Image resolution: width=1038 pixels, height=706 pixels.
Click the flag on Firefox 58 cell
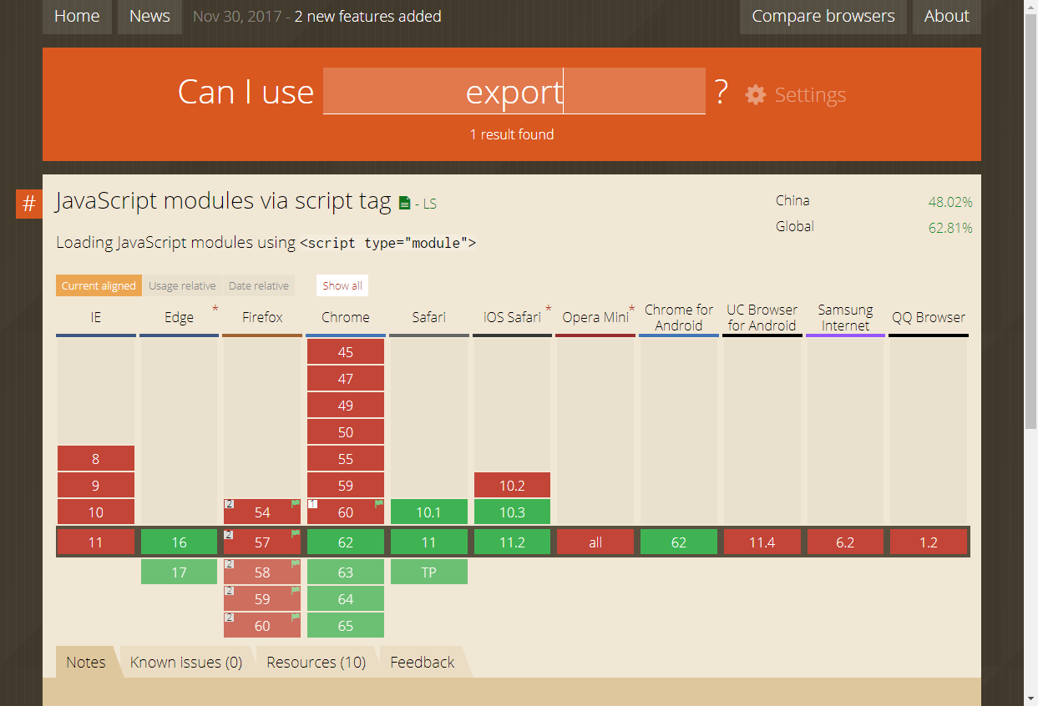(x=296, y=564)
